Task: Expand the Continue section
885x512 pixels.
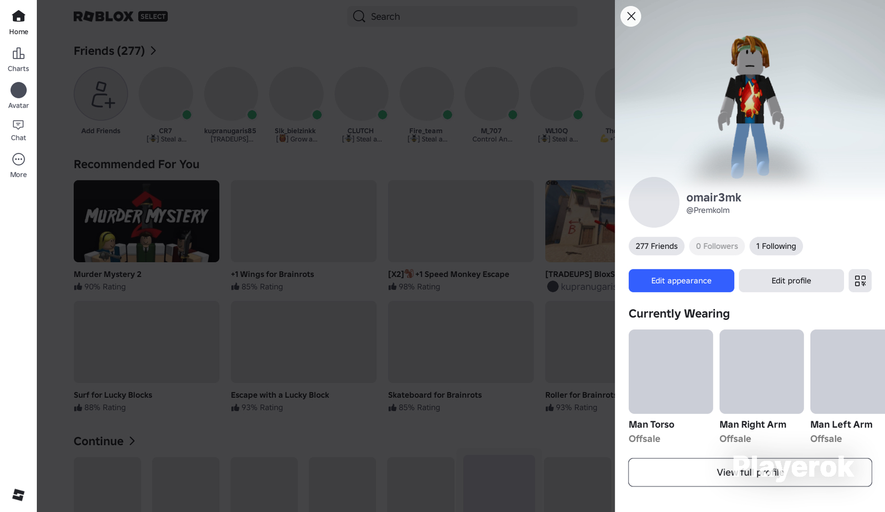Action: (x=104, y=441)
